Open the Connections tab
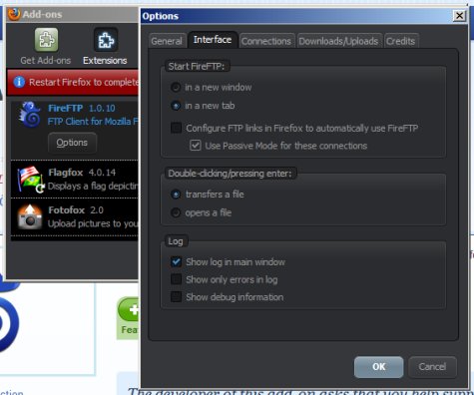This screenshot has height=395, width=474. (x=266, y=41)
